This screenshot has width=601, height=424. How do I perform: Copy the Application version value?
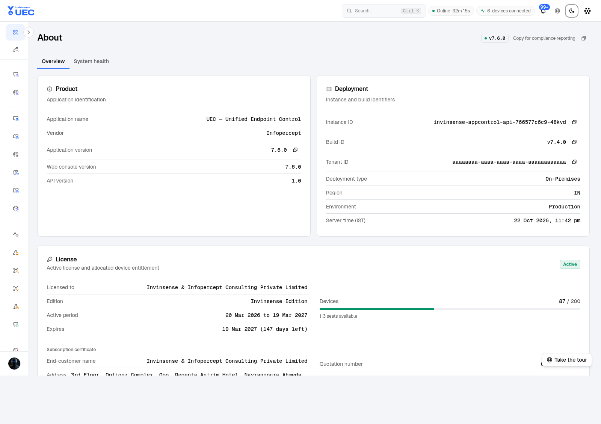[x=295, y=150]
